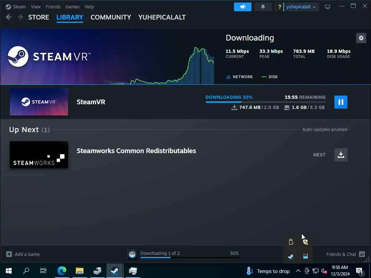Open the YUHEPICALALT profile tab
The image size is (371, 278).
pos(162,17)
